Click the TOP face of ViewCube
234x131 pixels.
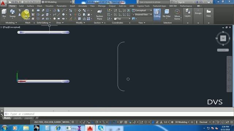pos(223,38)
